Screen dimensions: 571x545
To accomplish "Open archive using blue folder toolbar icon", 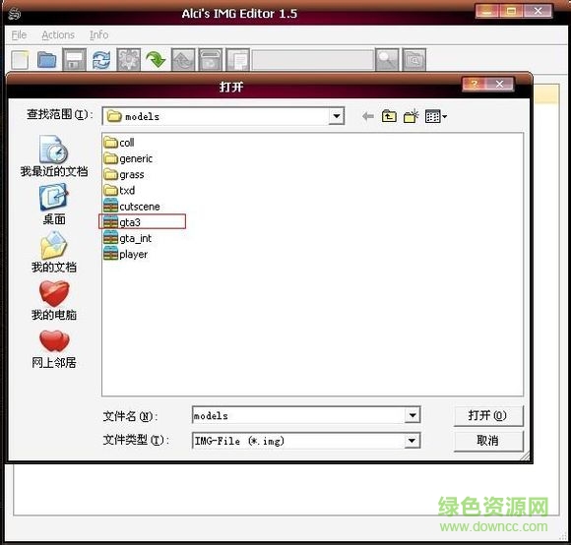I will click(x=46, y=59).
